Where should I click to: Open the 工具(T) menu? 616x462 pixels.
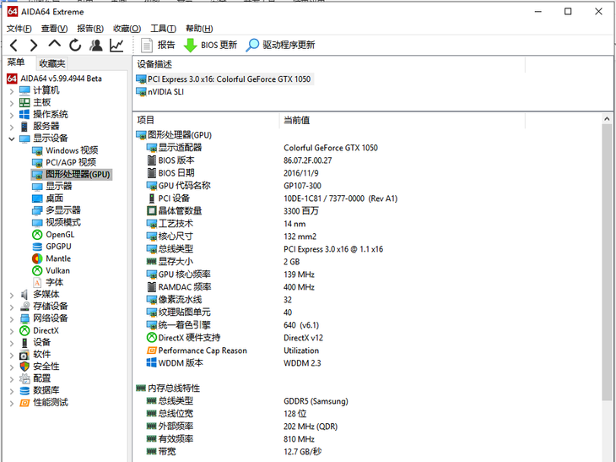pyautogui.click(x=163, y=29)
